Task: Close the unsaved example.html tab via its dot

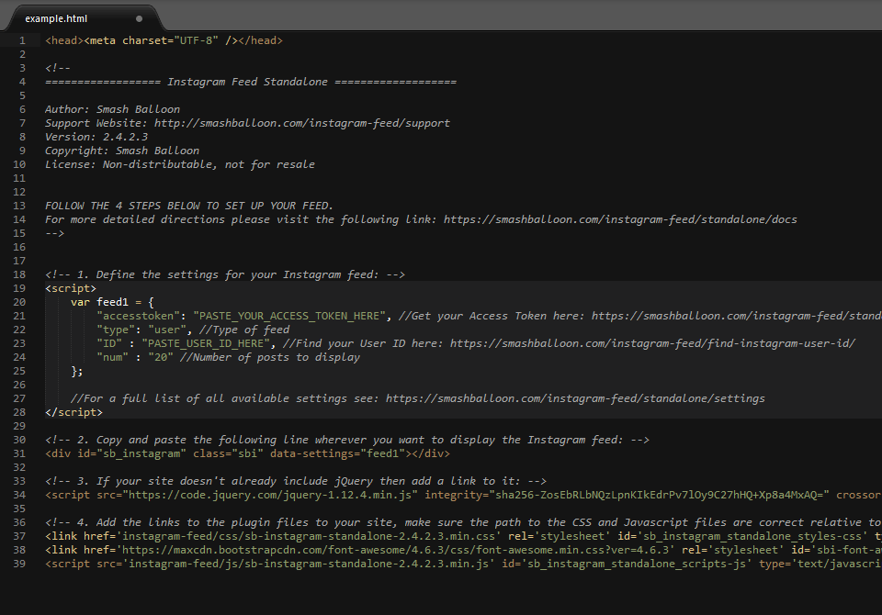Action: click(139, 18)
